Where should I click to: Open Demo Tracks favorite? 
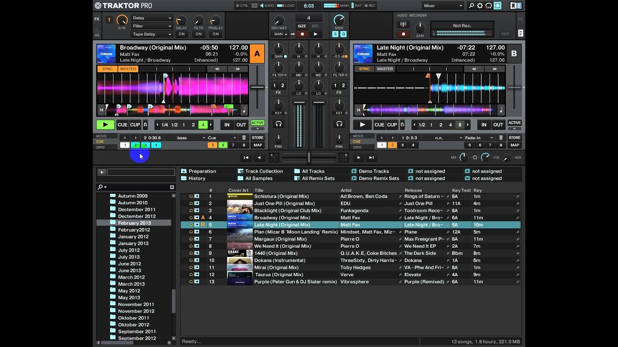click(370, 171)
